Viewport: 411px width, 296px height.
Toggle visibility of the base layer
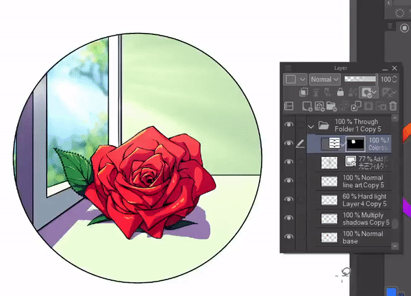(288, 238)
